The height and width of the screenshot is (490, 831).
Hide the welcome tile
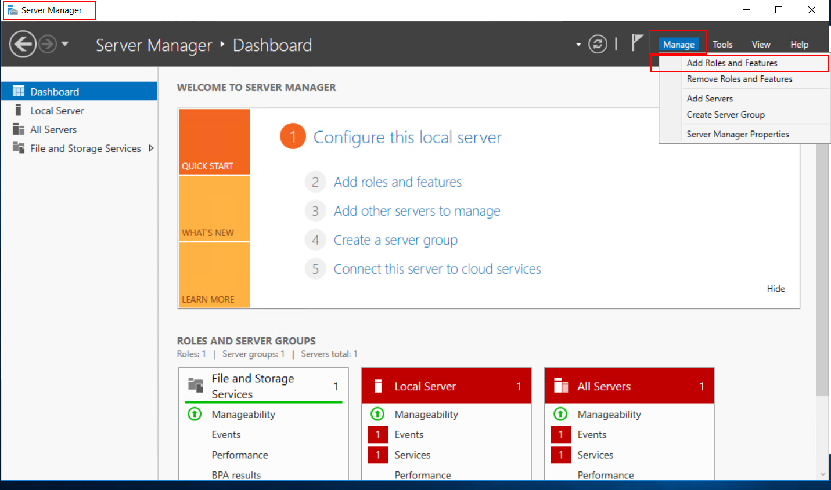click(x=776, y=289)
